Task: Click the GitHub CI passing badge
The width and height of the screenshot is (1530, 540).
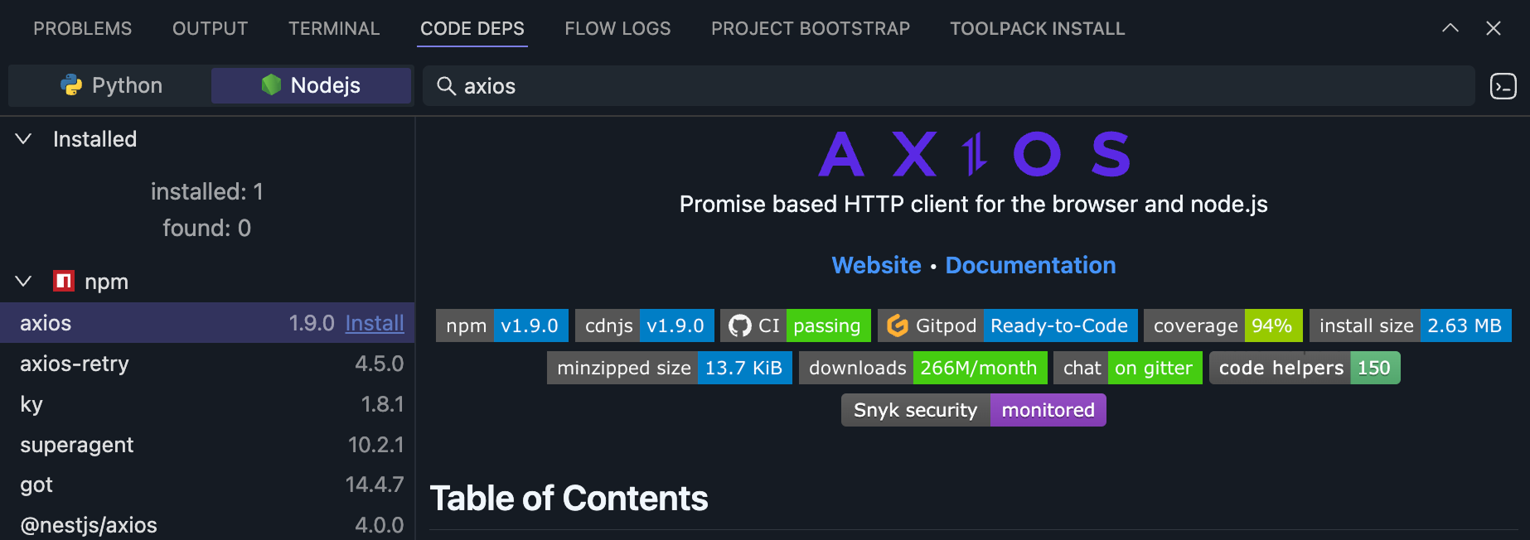Action: coord(795,325)
